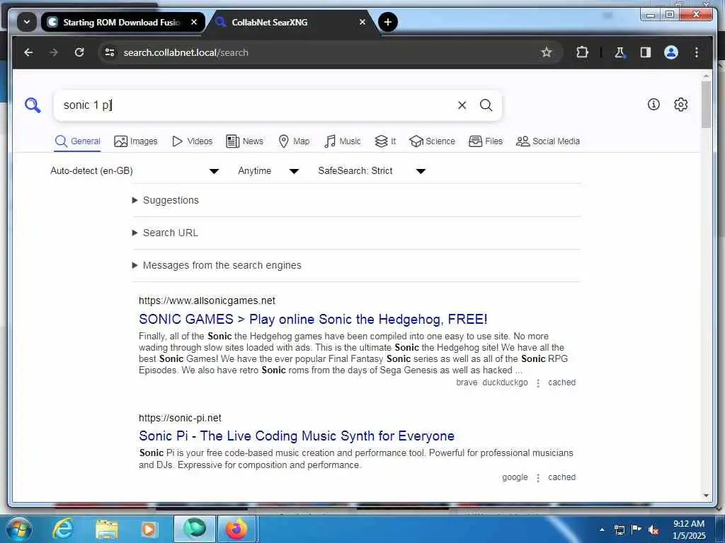Switch to News category

coord(244,141)
